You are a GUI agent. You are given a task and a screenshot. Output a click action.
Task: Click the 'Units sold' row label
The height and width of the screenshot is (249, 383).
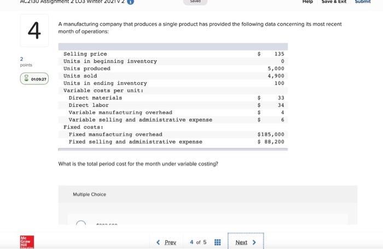pos(80,76)
